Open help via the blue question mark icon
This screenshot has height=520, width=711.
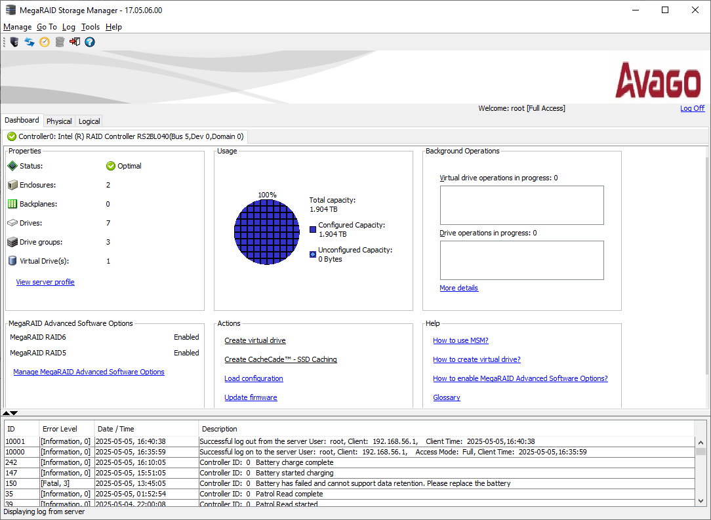[90, 42]
